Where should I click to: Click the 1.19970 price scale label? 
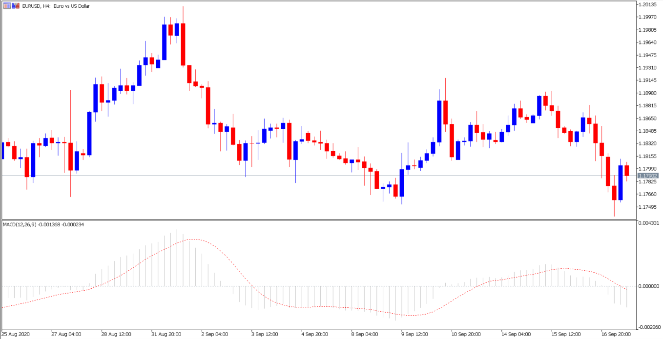click(648, 17)
